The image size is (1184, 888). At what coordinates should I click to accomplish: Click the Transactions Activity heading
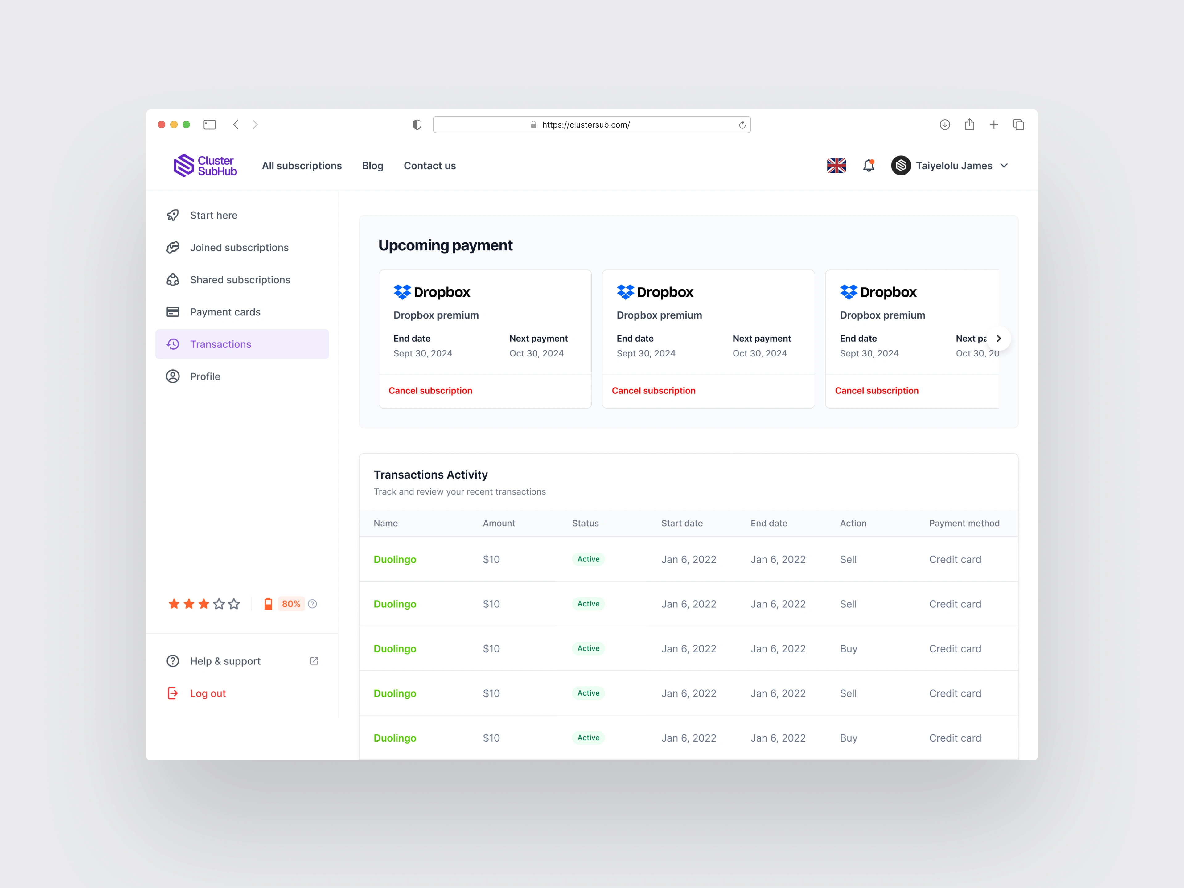[431, 475]
